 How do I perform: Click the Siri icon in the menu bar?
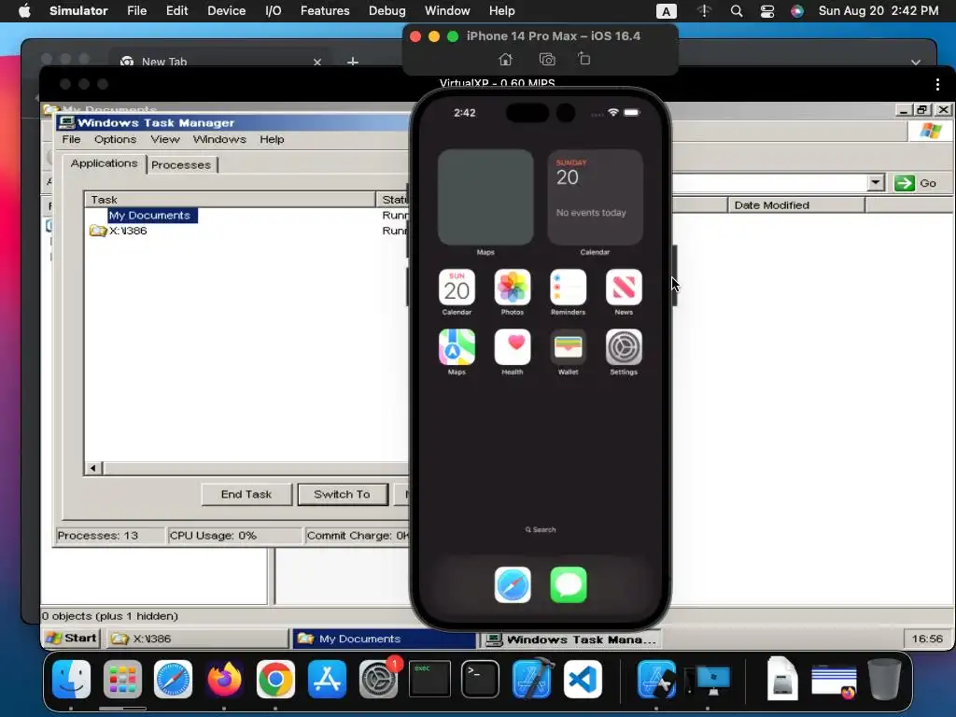coord(797,11)
